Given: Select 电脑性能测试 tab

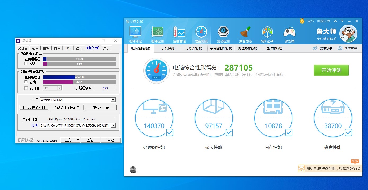Looking at the screenshot, I should click(x=141, y=48).
